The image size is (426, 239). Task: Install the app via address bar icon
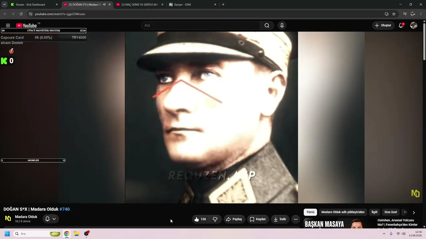[x=386, y=14]
